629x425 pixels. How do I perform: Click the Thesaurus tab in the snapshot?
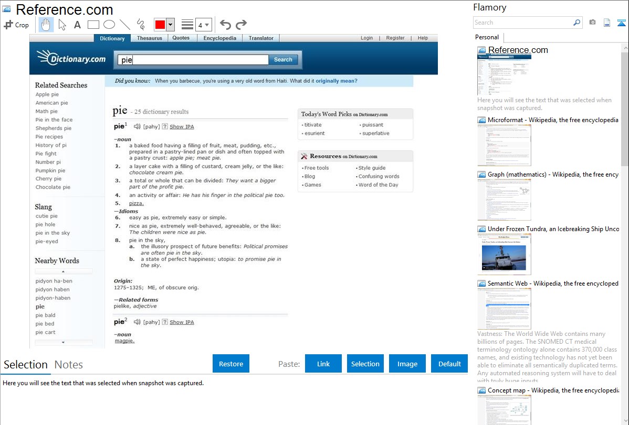click(149, 38)
